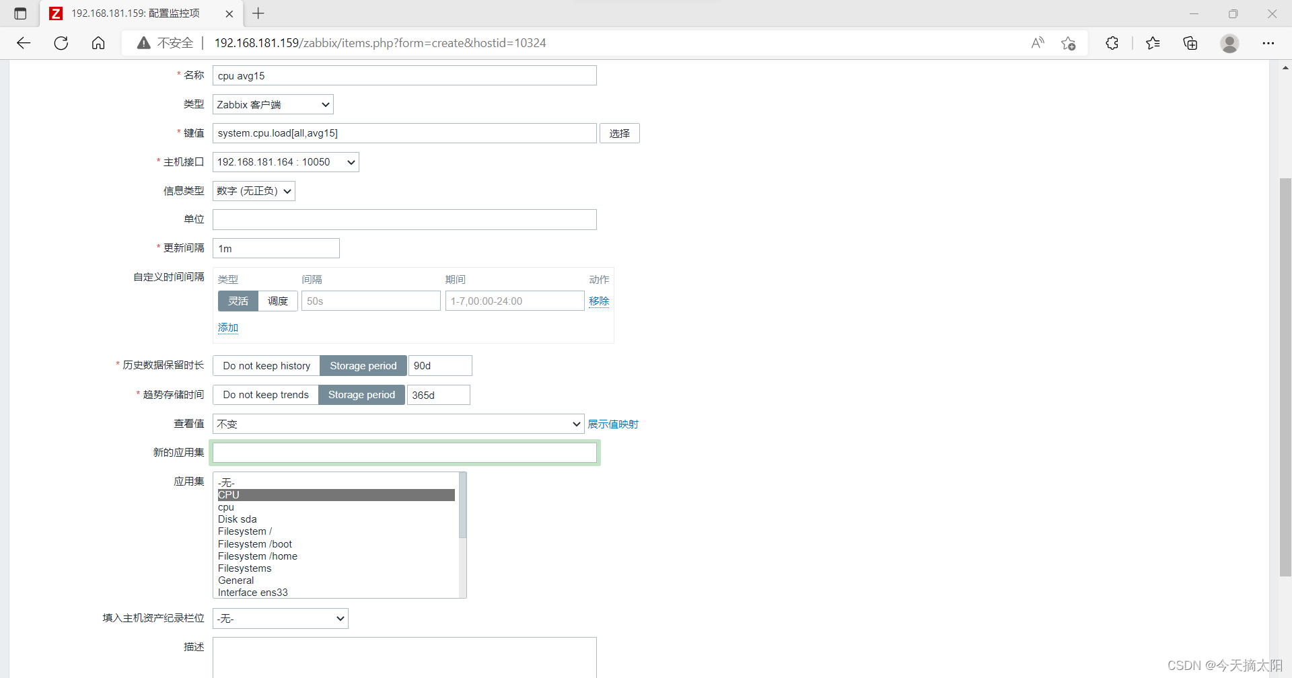Image resolution: width=1292 pixels, height=678 pixels.
Task: Open the tab actions menu icon
Action: click(20, 13)
